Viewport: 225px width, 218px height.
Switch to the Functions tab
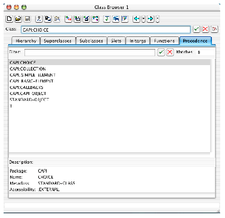(x=164, y=41)
